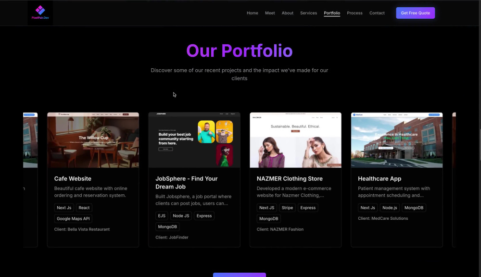Click the Healthcare App title
Viewport: 481px width, 277px height.
point(380,178)
